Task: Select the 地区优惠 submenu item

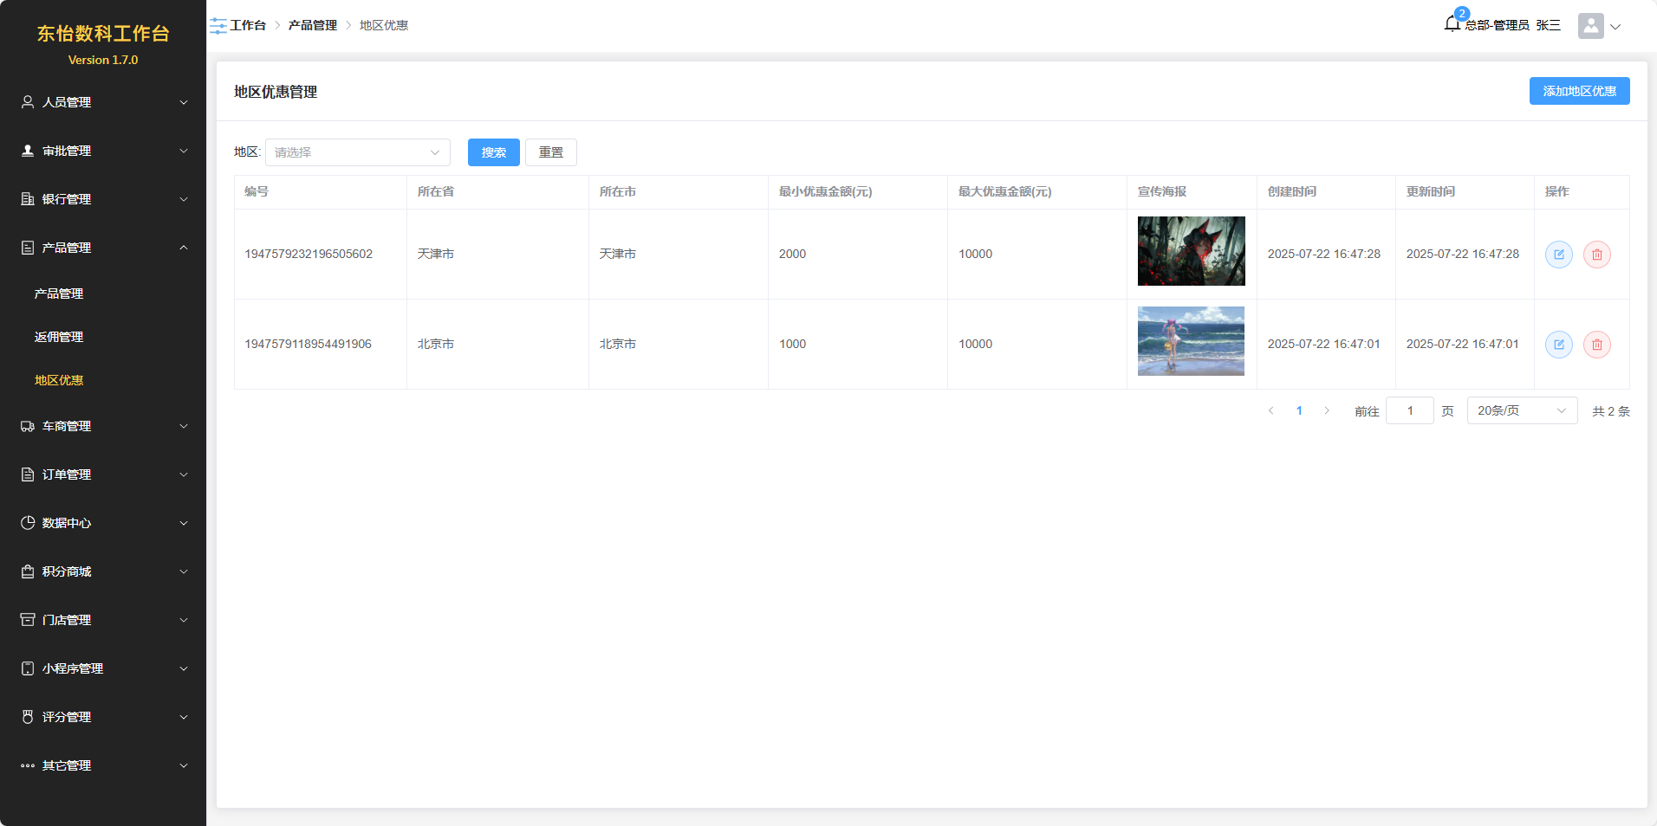Action: pos(59,380)
